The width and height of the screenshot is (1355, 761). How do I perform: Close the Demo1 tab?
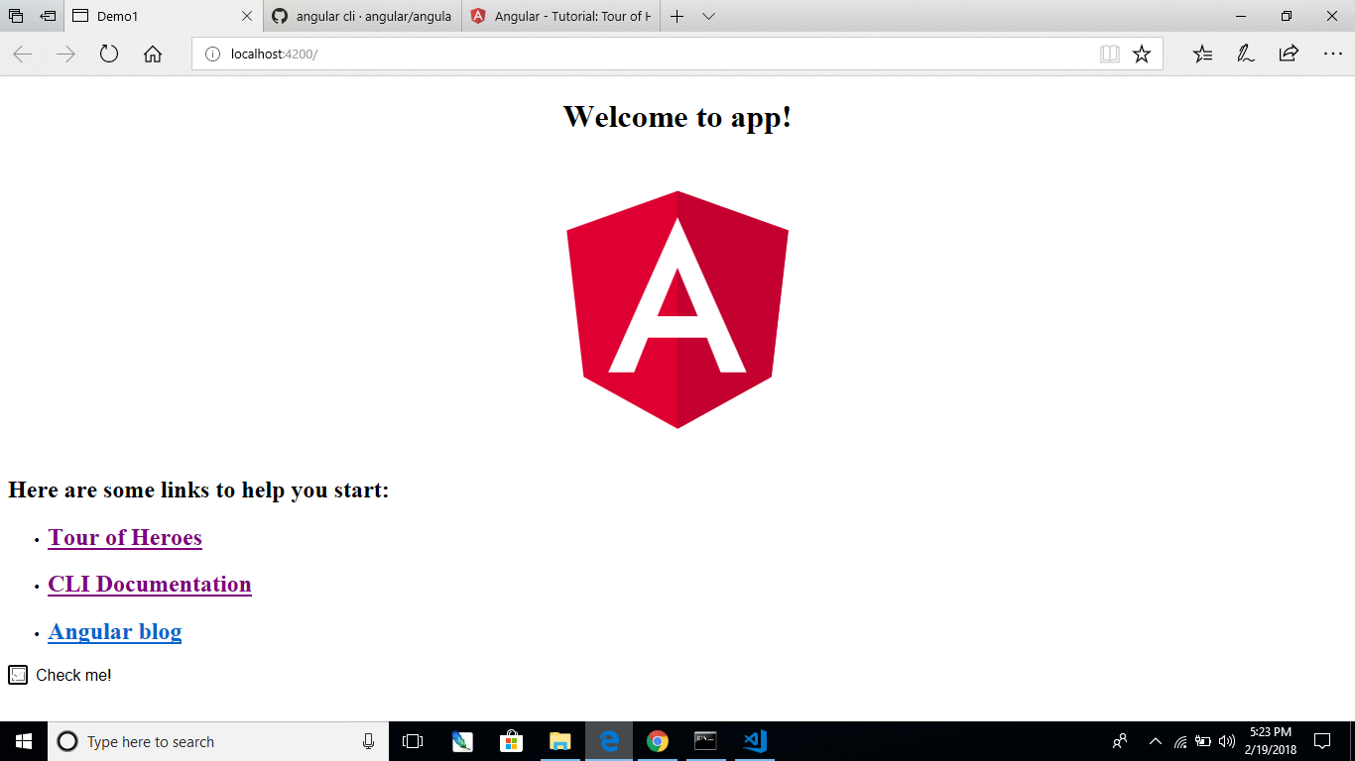click(247, 17)
